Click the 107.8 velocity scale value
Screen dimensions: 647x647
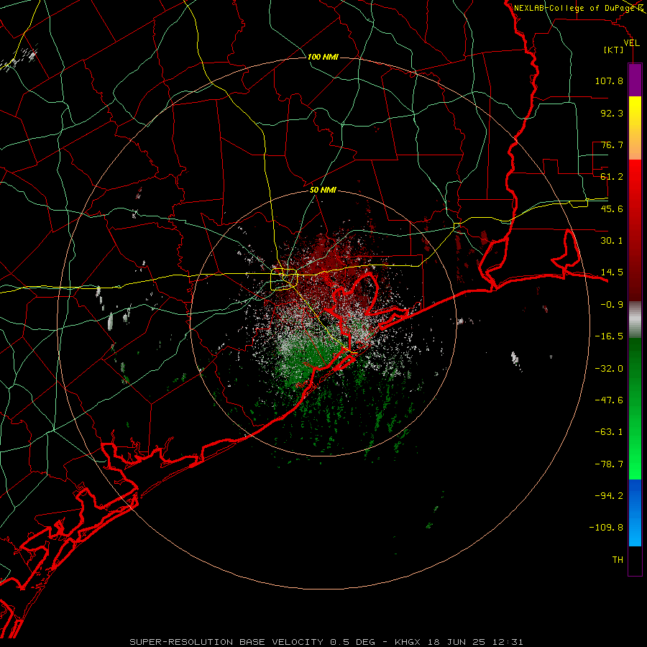coord(609,81)
